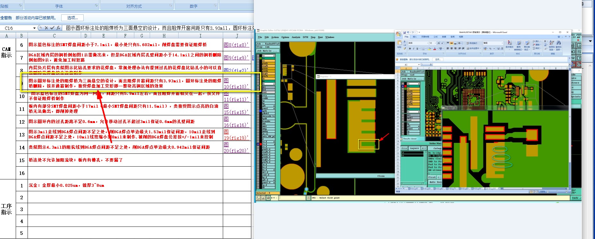This screenshot has width=595, height=239.
Task: Open the 常规 number format dropdown in inner Excel
Action: [502, 43]
